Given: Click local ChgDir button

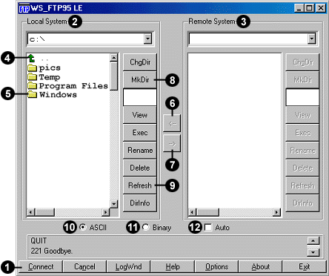Looking at the screenshot, I should click(x=140, y=62).
